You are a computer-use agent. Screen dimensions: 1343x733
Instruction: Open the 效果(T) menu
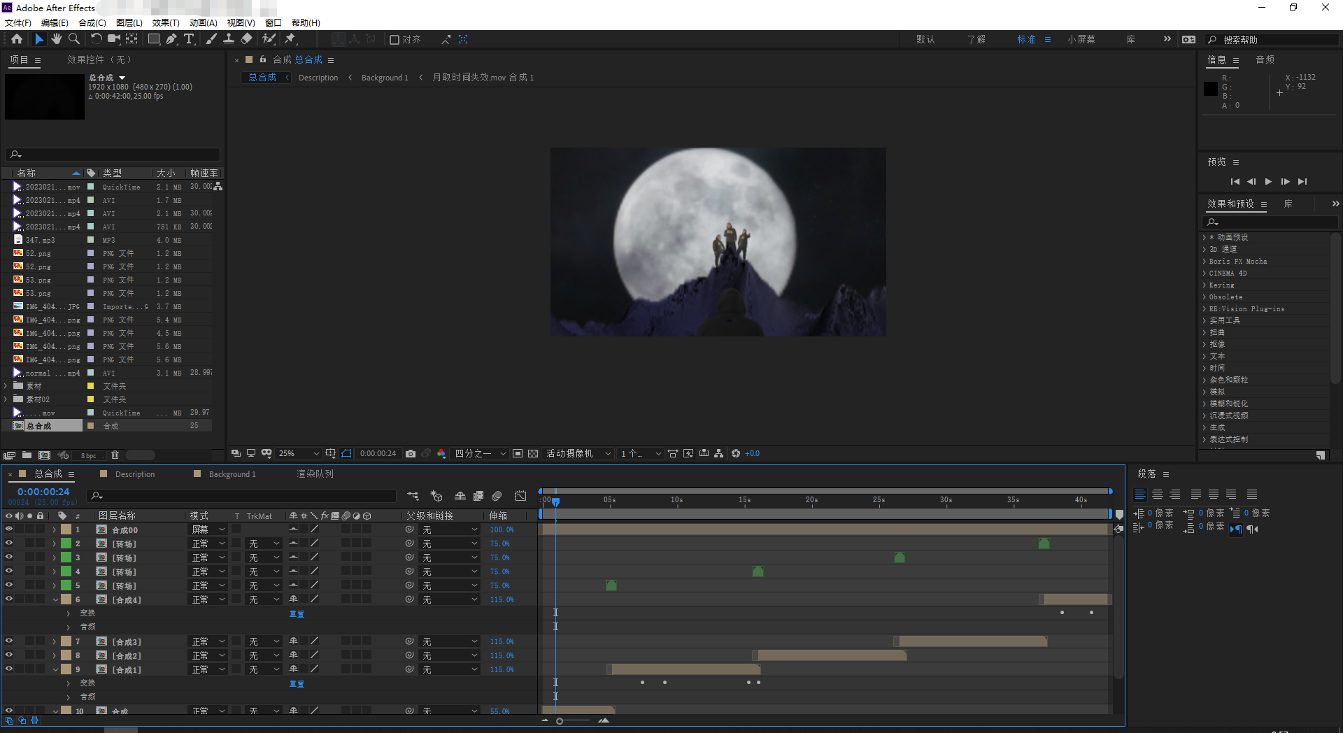point(165,22)
